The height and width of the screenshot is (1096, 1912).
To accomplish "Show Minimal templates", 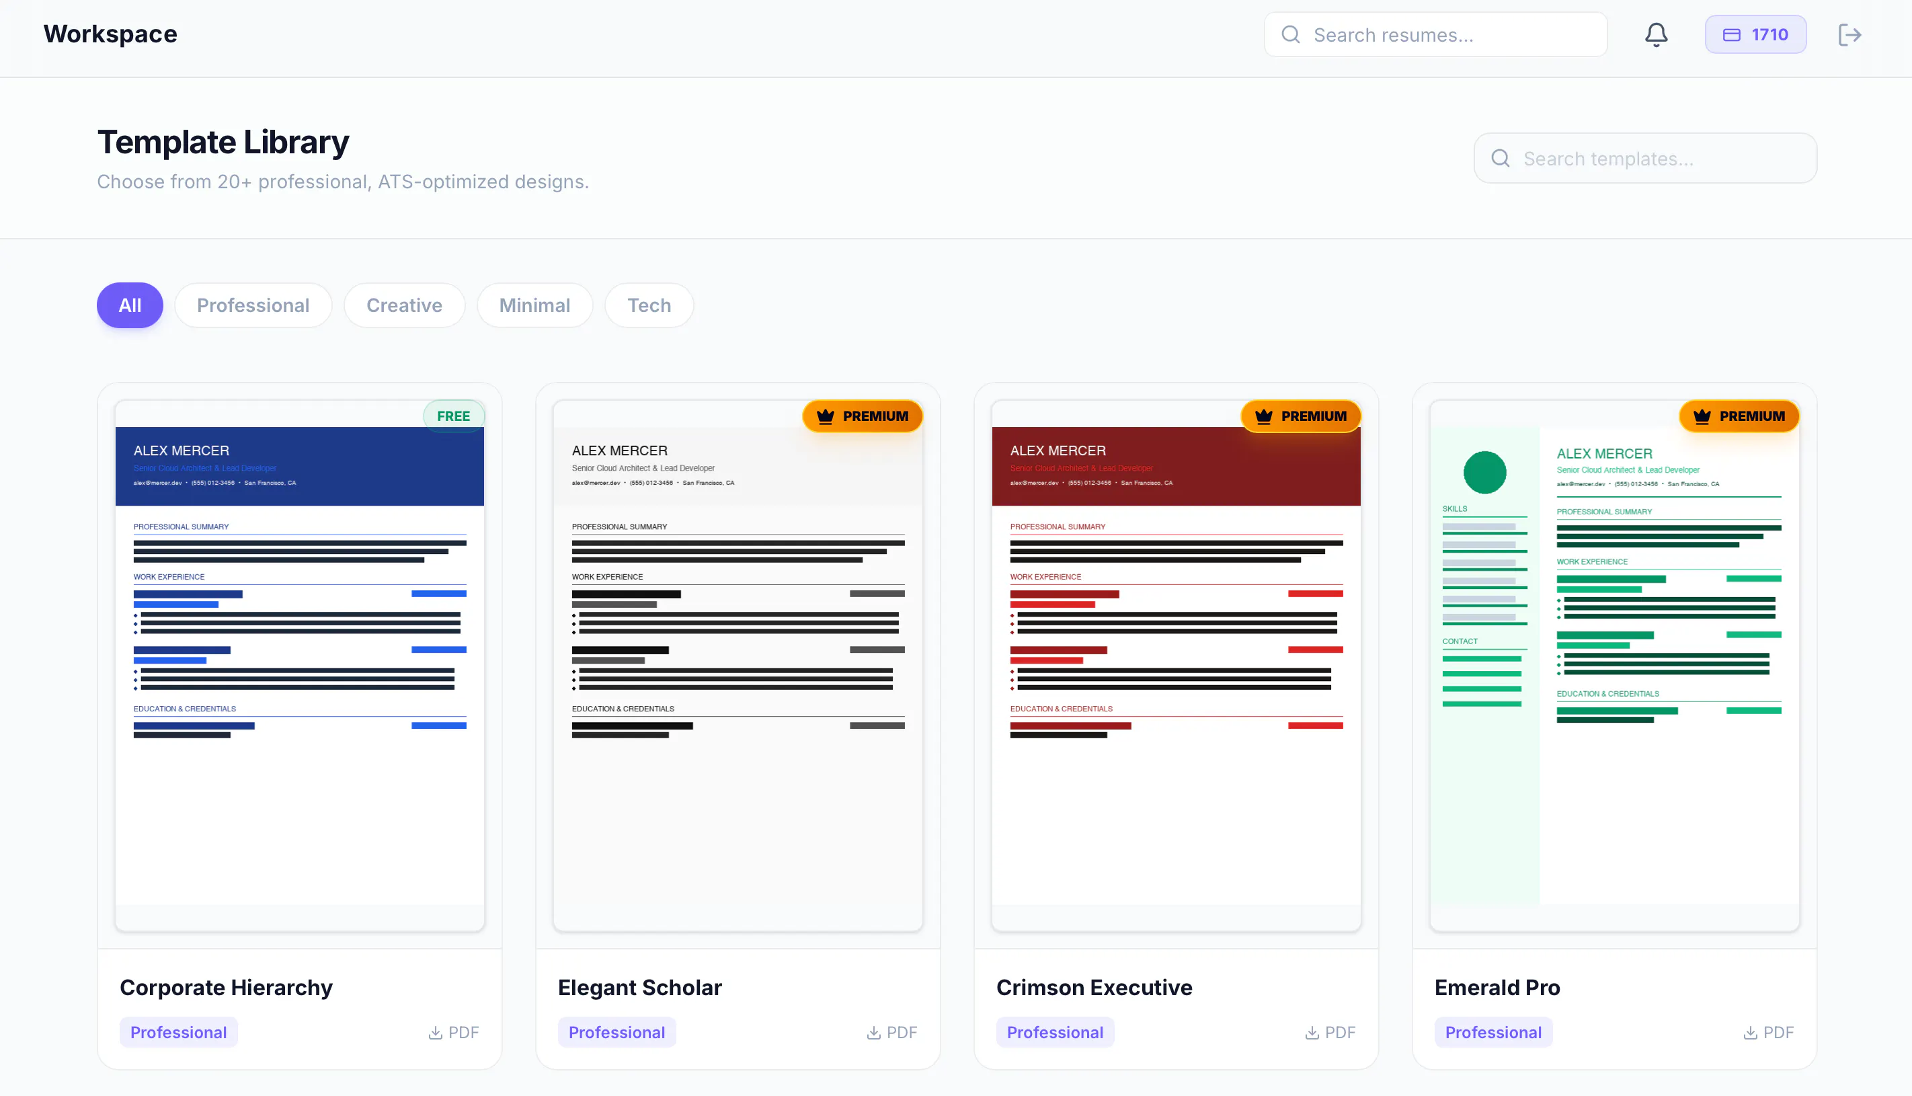I will point(534,305).
